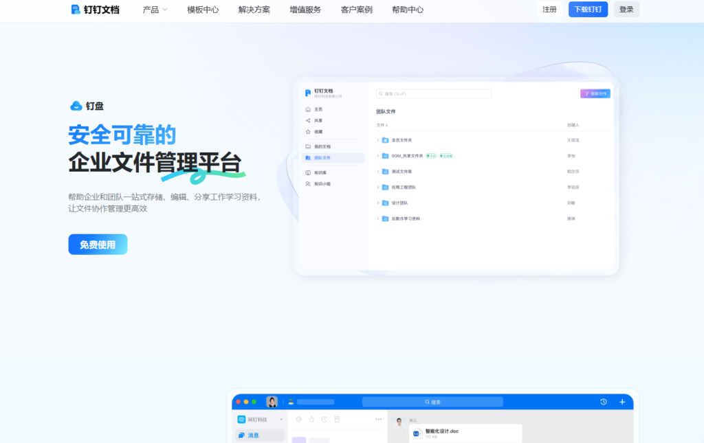Click the 钉钉文档 logo icon in the header
The image size is (704, 443).
click(x=73, y=10)
